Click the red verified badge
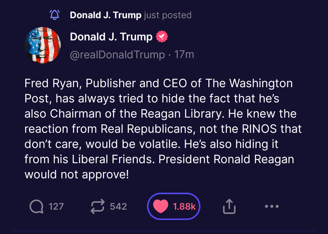Screen dimensions: 328x234 [162, 37]
